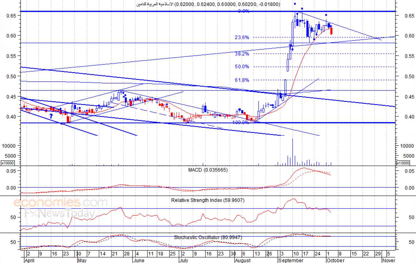Screen dimensions: 416x263
Task: Click the date label 29 in October
Action: (x=378, y=254)
